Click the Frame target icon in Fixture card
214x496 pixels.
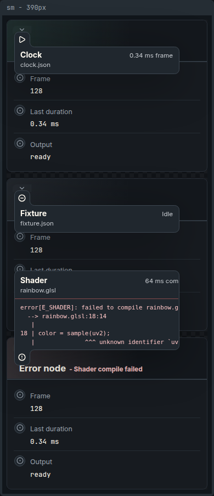pos(20,236)
